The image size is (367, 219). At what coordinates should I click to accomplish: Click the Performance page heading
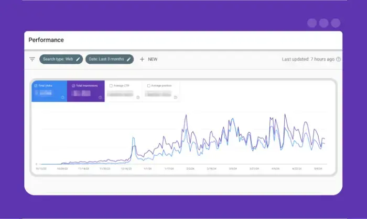[46, 40]
